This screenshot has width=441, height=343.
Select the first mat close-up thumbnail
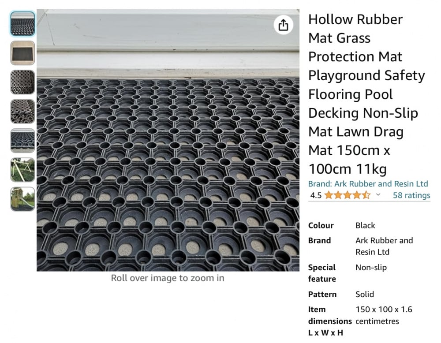(22, 24)
